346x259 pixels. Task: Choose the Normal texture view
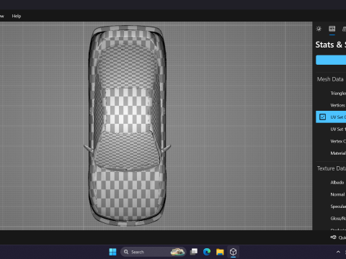point(331,194)
